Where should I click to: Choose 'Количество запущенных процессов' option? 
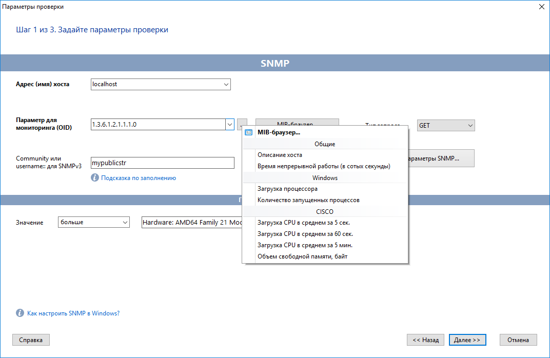pyautogui.click(x=308, y=200)
